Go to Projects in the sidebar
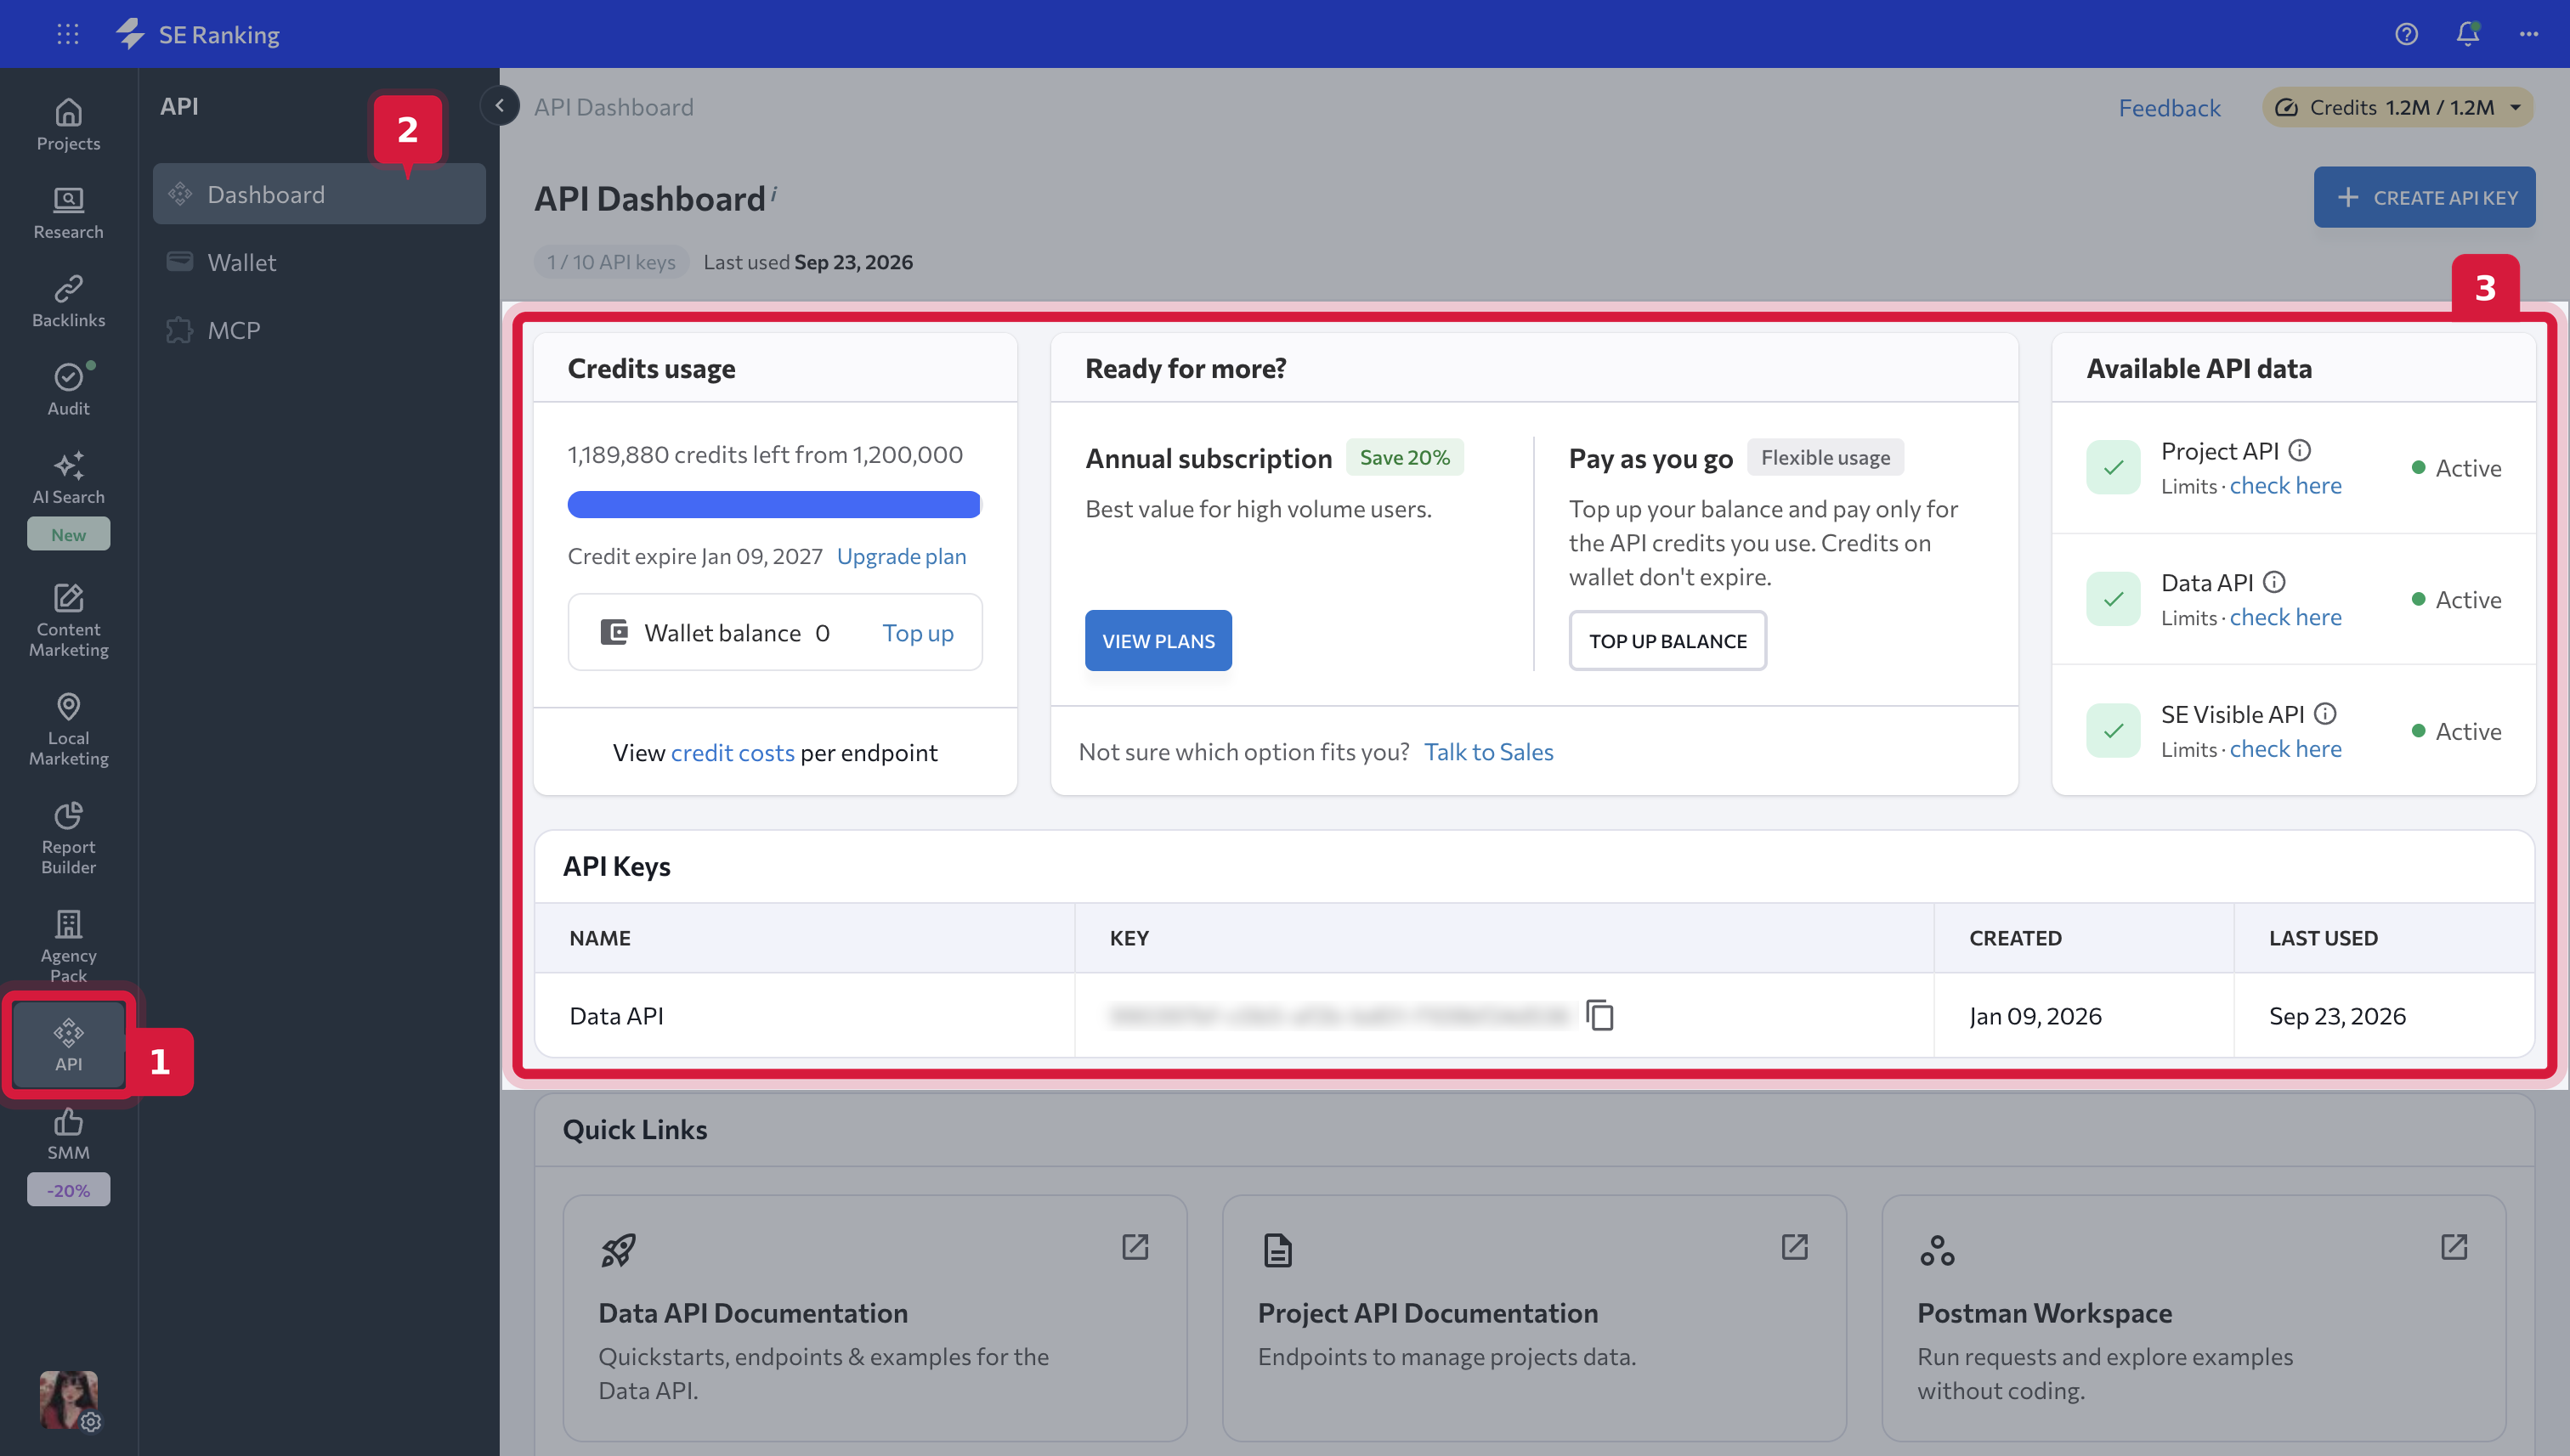 (x=68, y=125)
